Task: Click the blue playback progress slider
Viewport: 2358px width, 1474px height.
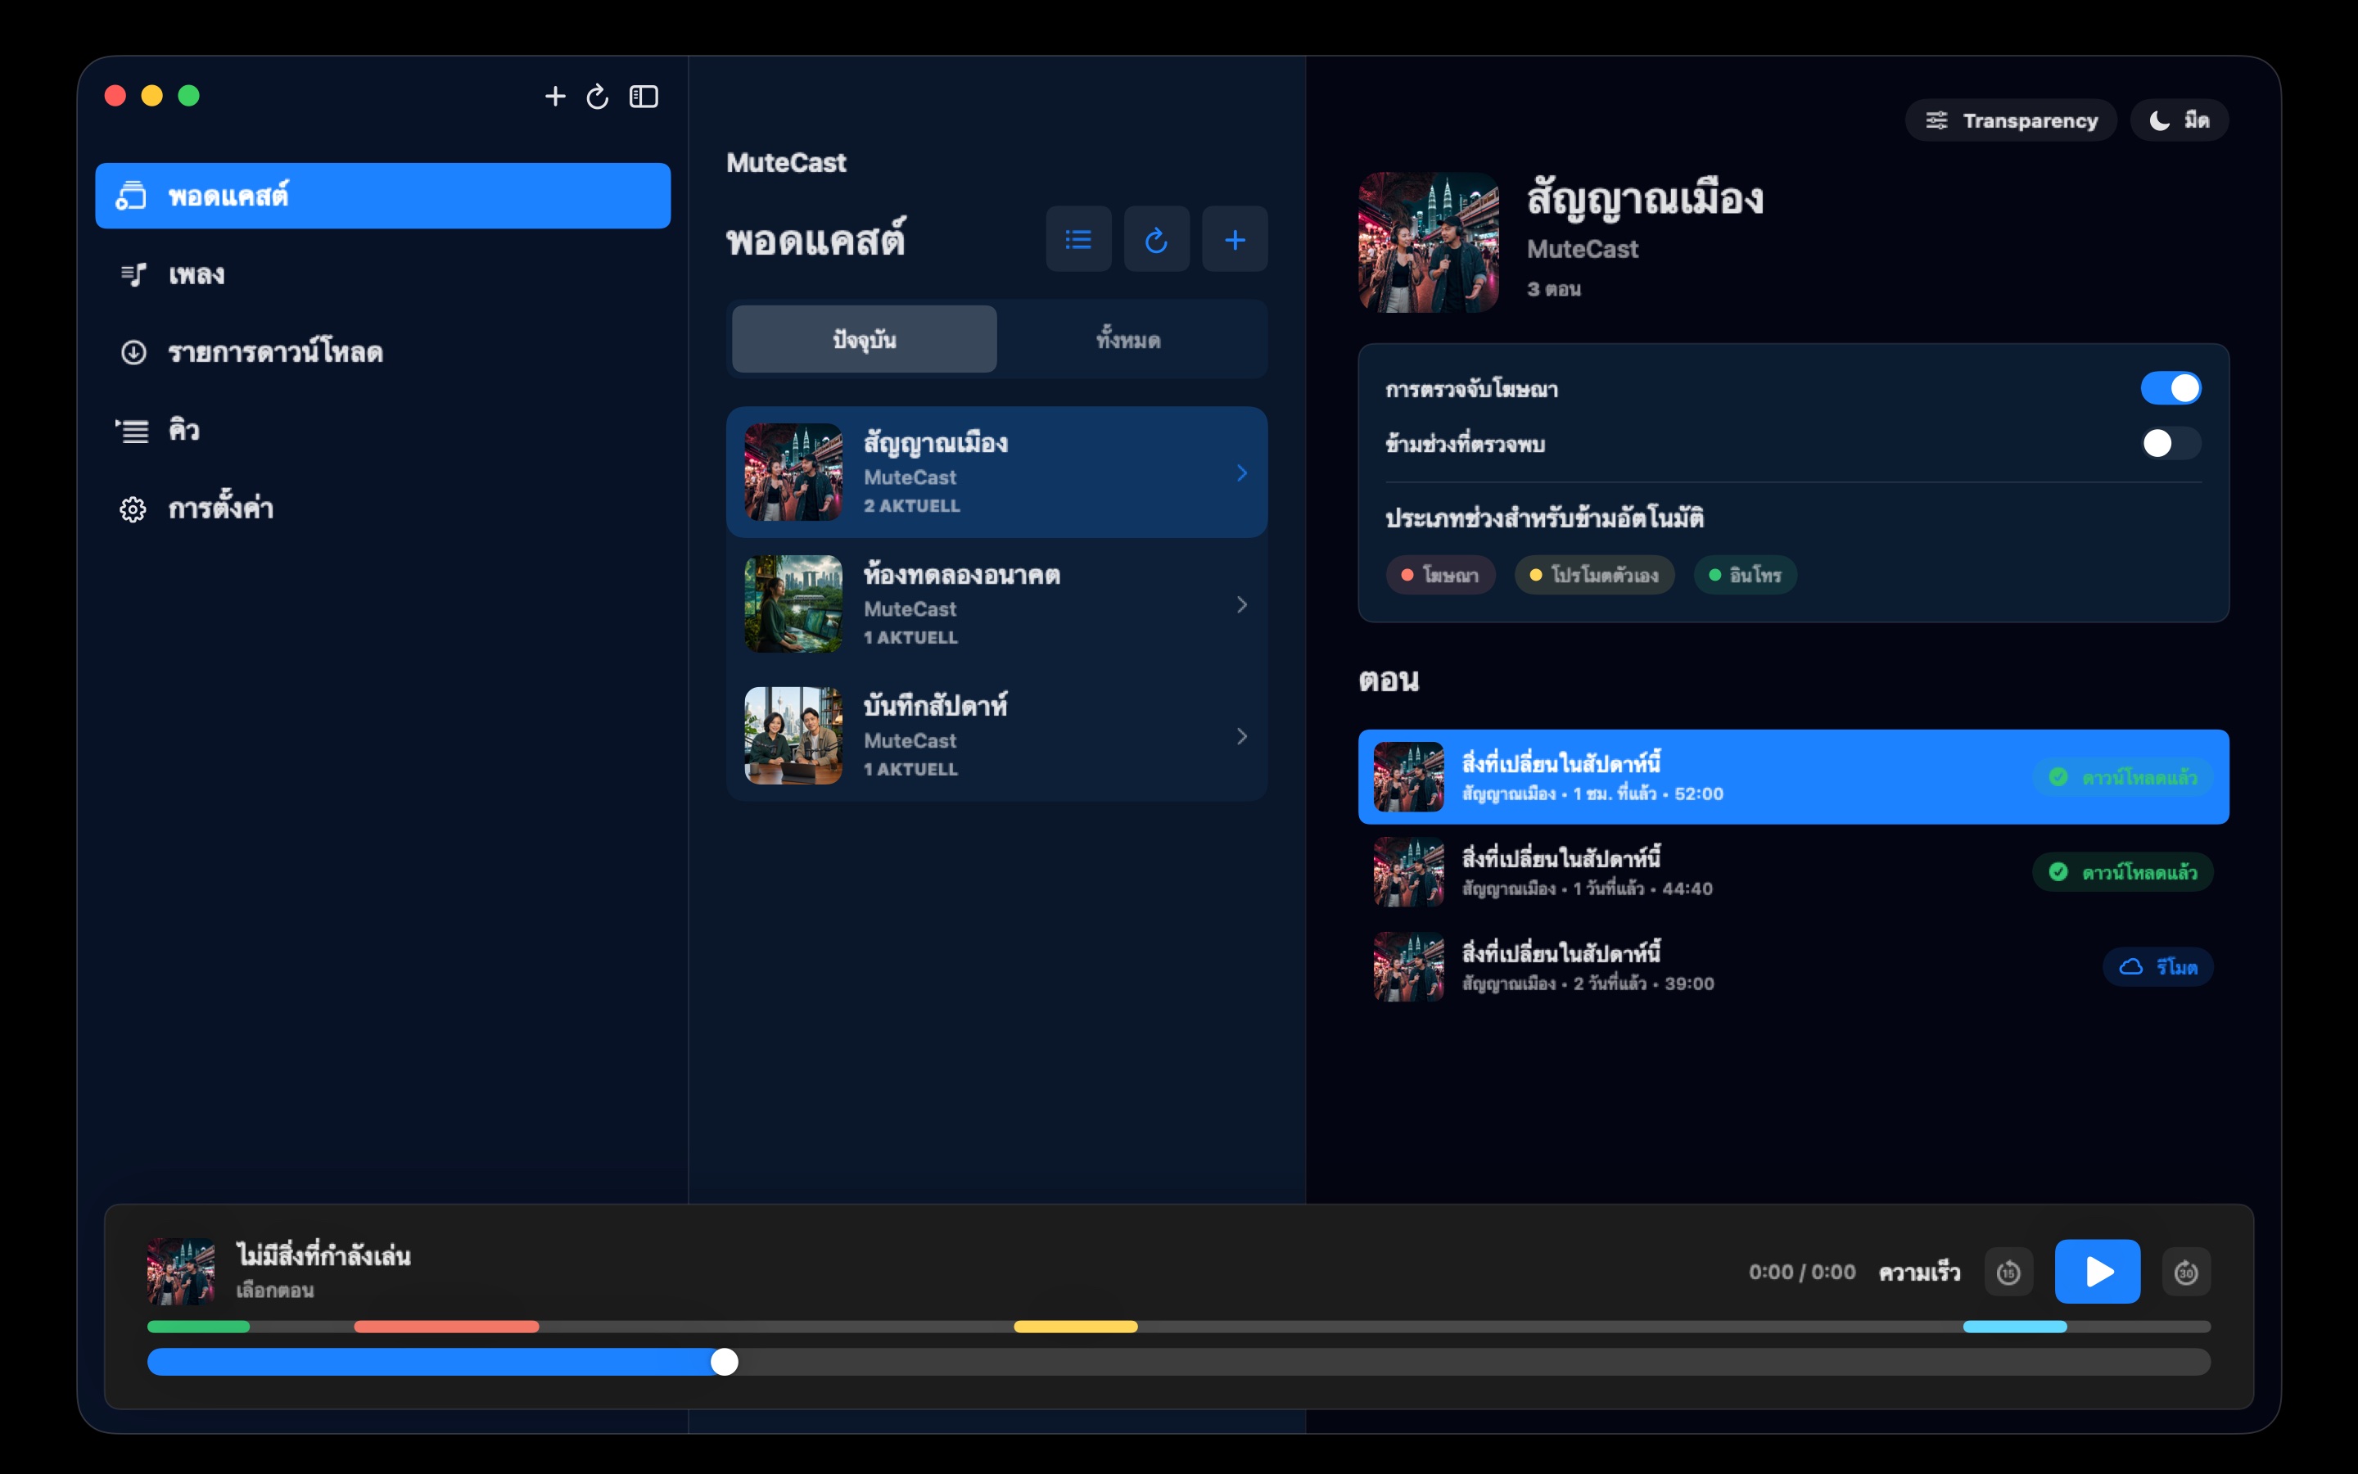Action: click(x=1178, y=1362)
